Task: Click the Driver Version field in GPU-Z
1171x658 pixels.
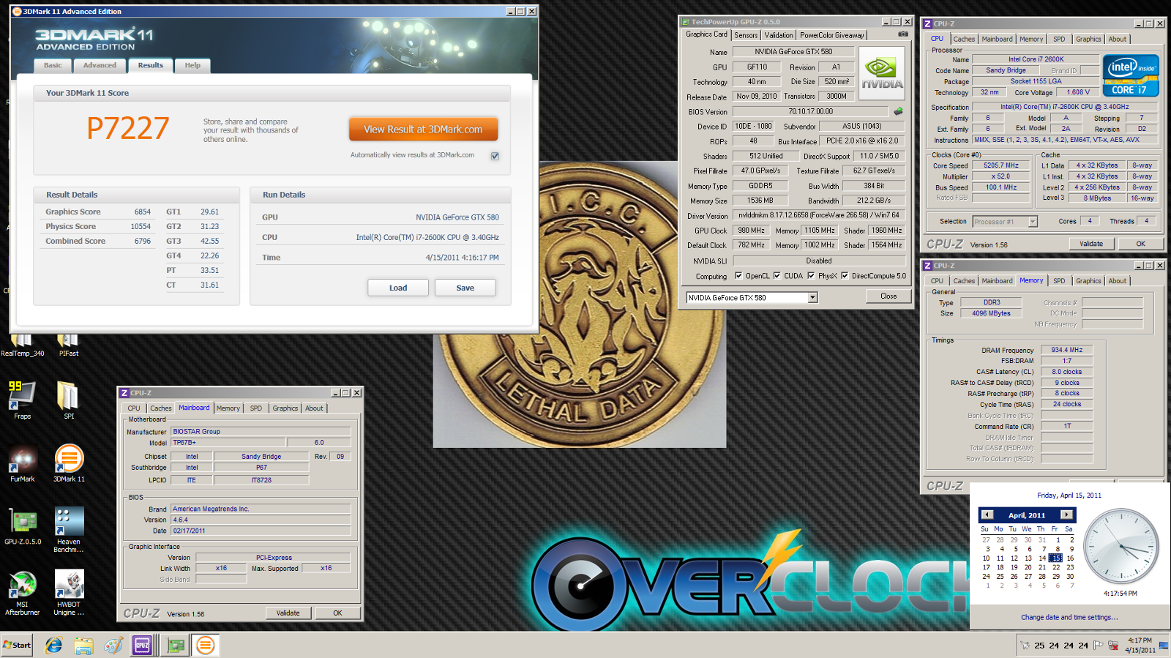Action: click(x=818, y=215)
